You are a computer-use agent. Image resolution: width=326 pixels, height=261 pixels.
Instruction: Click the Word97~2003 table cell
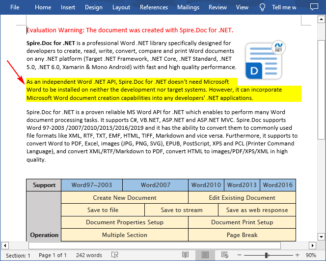coord(92,185)
